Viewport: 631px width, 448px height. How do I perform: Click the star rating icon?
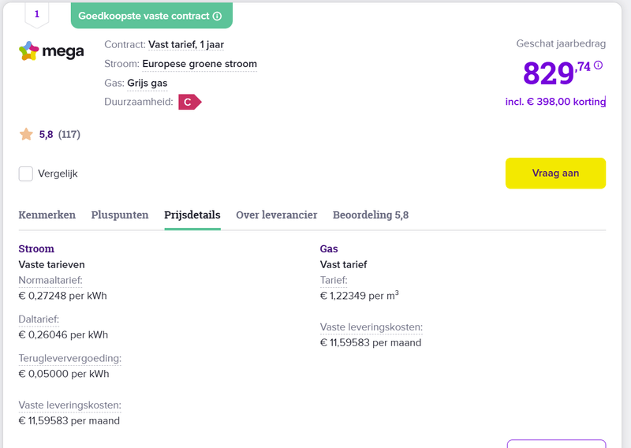point(26,134)
